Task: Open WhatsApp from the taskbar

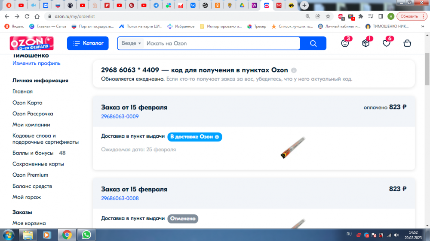Action: [x=87, y=235]
